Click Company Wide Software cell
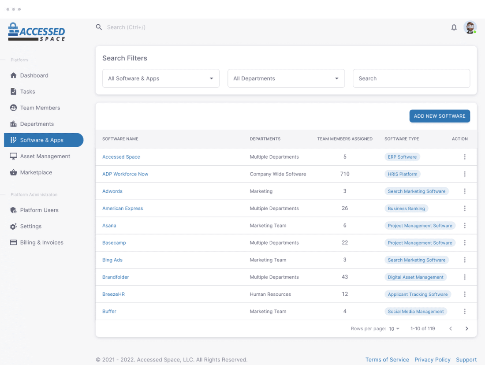 pos(278,174)
